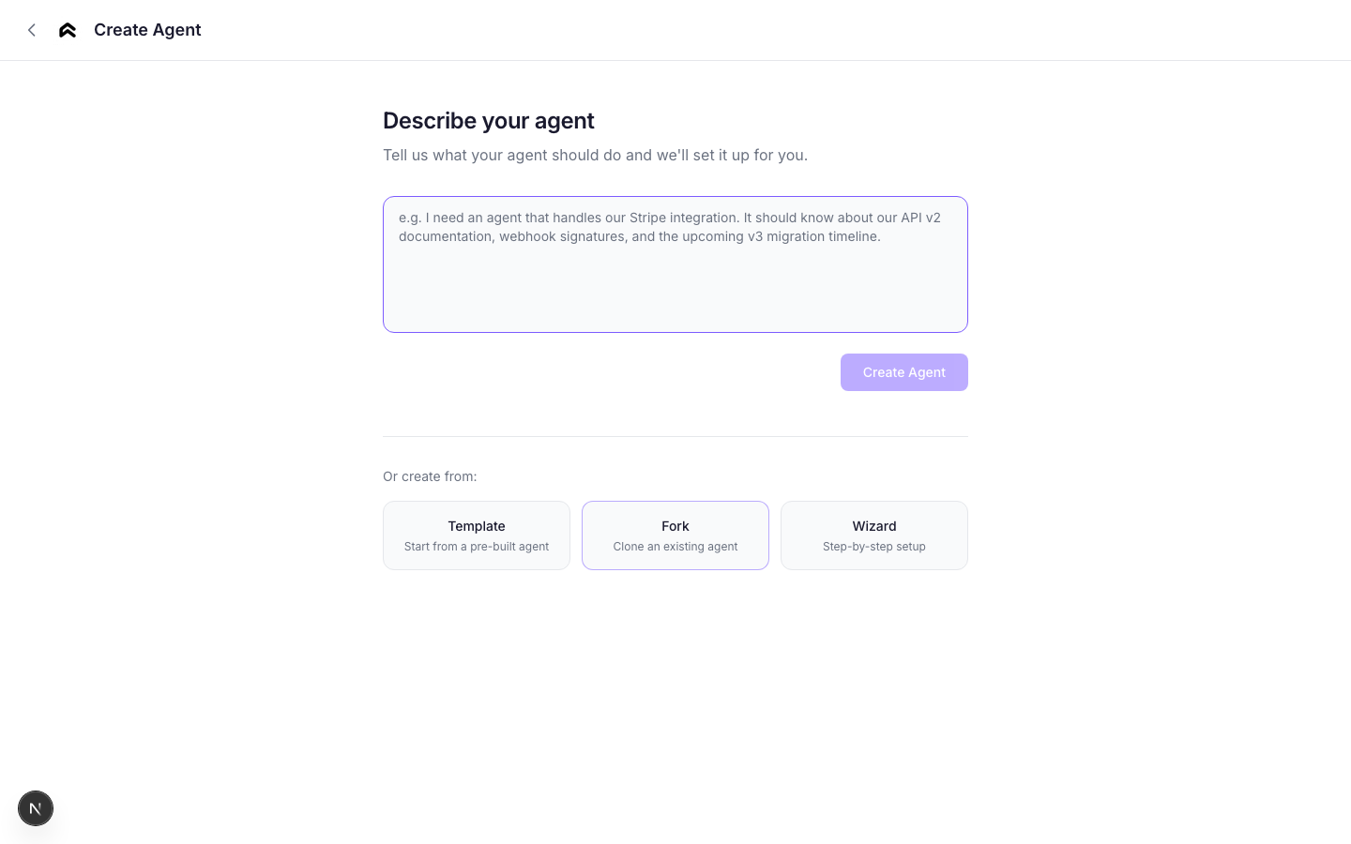Click the Create Agent title in the header
Viewport: 1351px width, 844px height.
tap(147, 29)
